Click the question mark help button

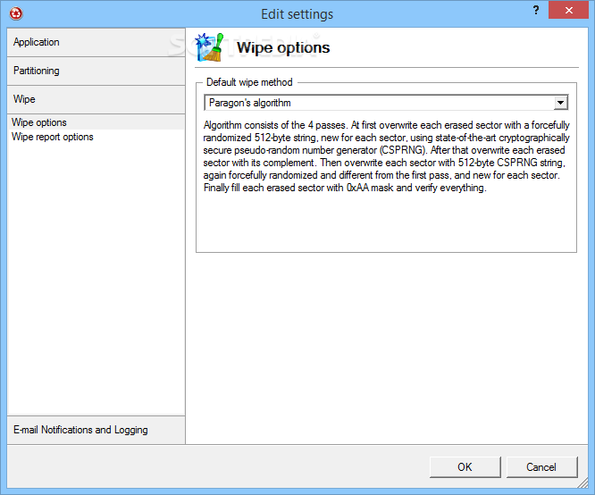[x=536, y=10]
